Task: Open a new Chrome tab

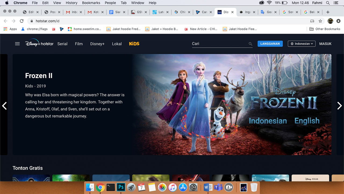Action: coord(328,12)
